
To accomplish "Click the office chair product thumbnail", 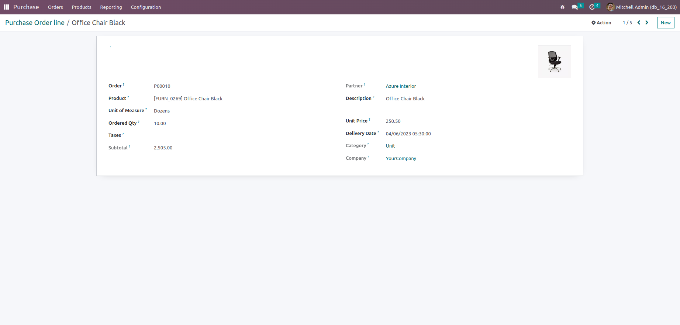I will pyautogui.click(x=554, y=62).
